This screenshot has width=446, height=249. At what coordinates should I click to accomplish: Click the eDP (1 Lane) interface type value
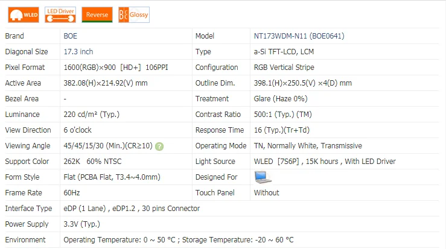point(132,209)
